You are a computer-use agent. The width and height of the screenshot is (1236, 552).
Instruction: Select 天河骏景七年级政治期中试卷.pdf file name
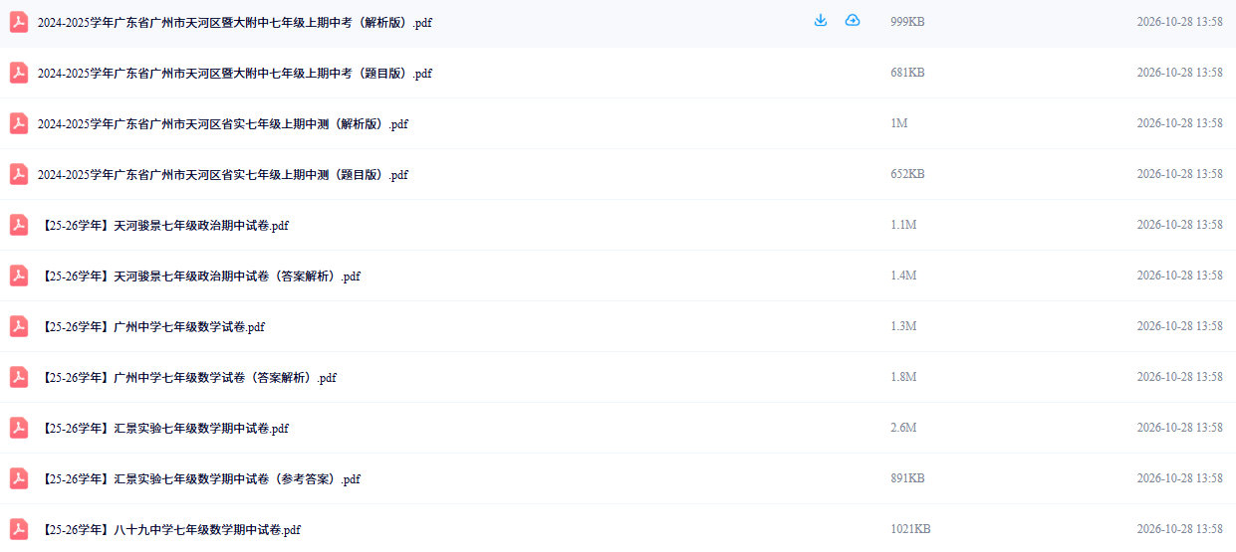click(163, 226)
